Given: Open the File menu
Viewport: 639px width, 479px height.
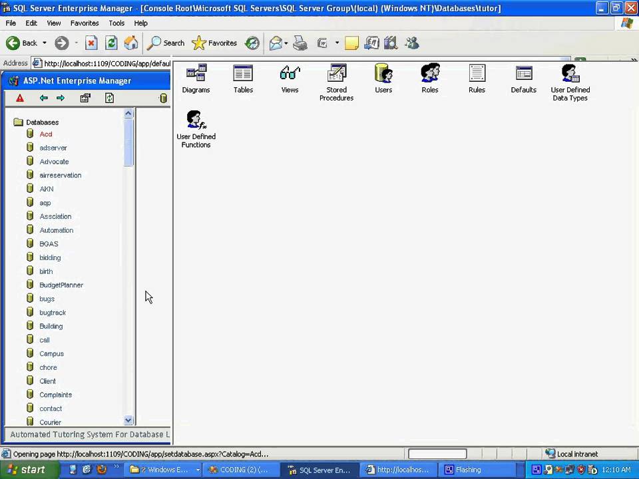Looking at the screenshot, I should (x=11, y=23).
